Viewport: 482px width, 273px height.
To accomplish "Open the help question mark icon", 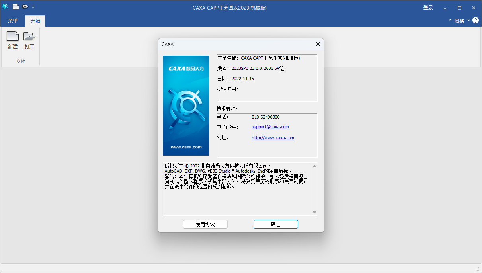I will coord(475,20).
